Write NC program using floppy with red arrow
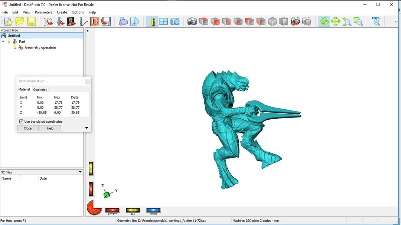Viewport: 401px width, 225px height. pos(106,21)
